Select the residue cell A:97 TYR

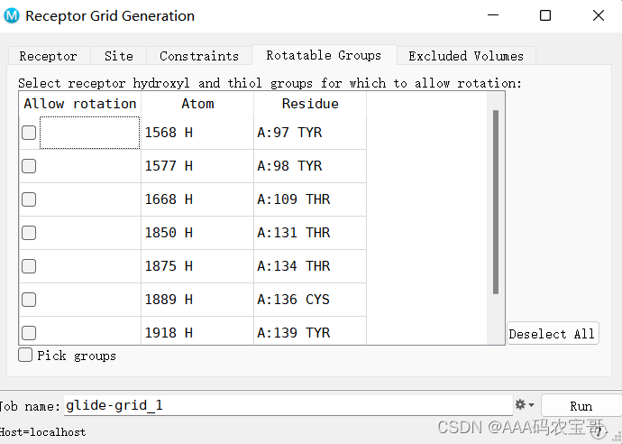coord(310,133)
